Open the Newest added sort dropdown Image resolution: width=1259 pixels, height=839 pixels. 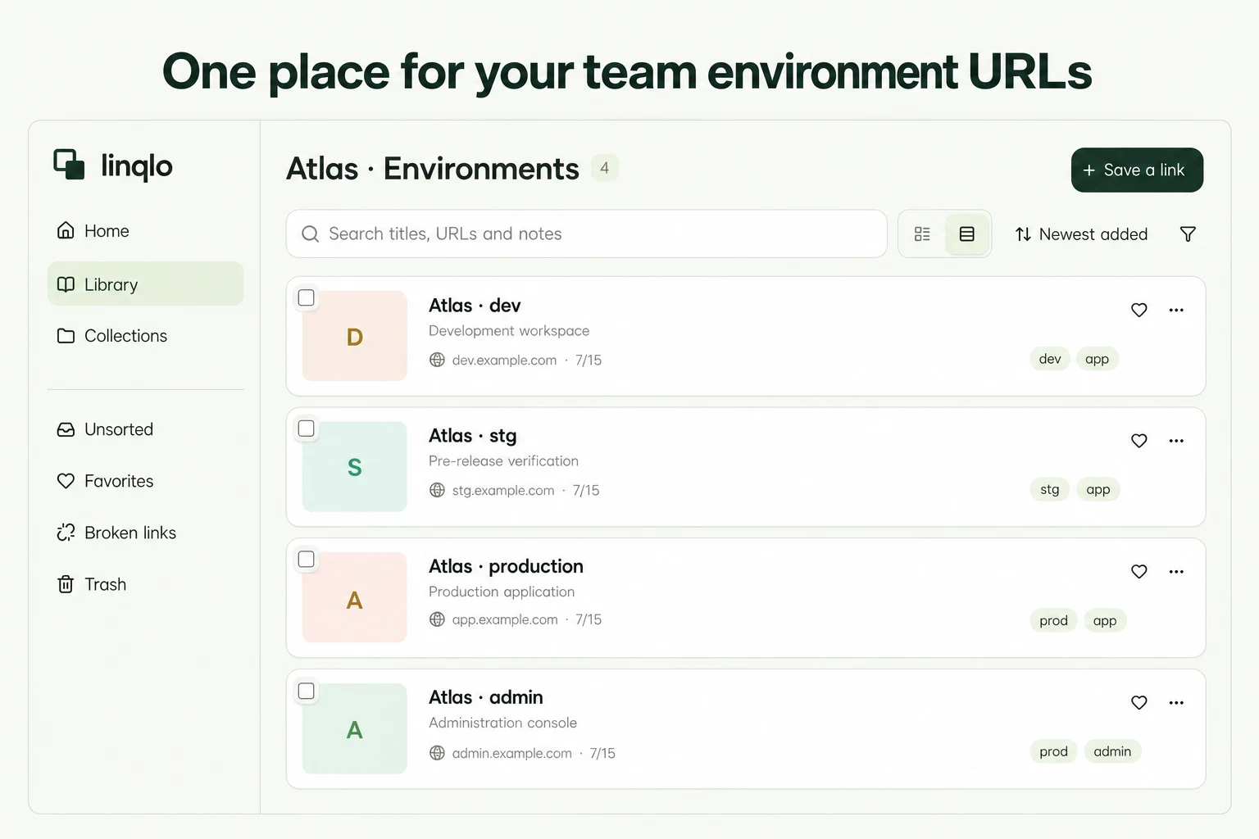tap(1081, 234)
